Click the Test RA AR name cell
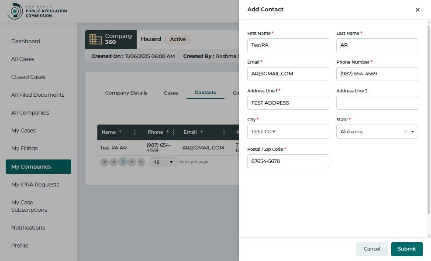Image resolution: width=431 pixels, height=261 pixels. (113, 148)
